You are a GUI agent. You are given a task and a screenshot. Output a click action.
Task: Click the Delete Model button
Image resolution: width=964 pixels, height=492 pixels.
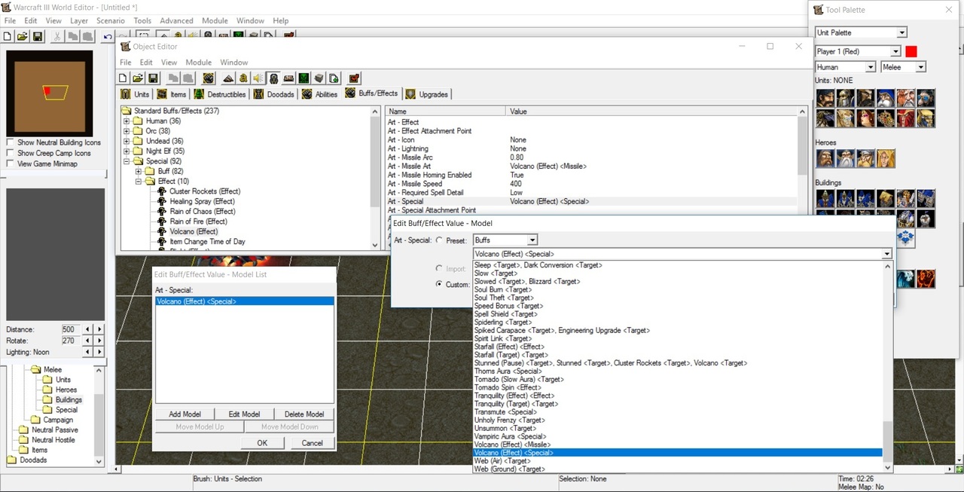304,414
